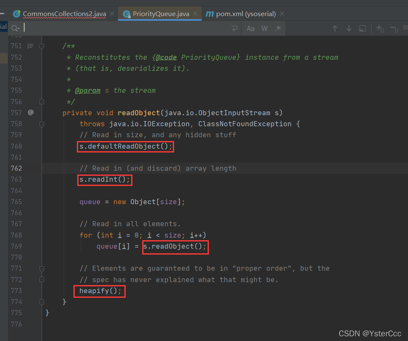This screenshot has width=408, height=341.
Task: Switch to CommonsCollections2.java tab
Action: pos(64,14)
